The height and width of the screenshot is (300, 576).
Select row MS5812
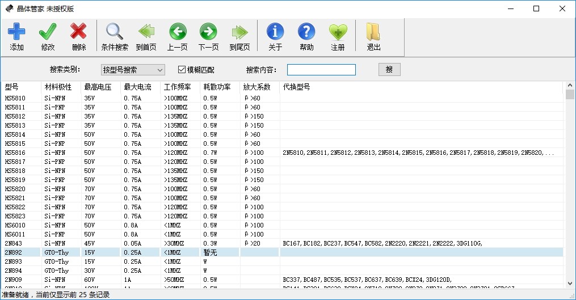tap(282, 116)
